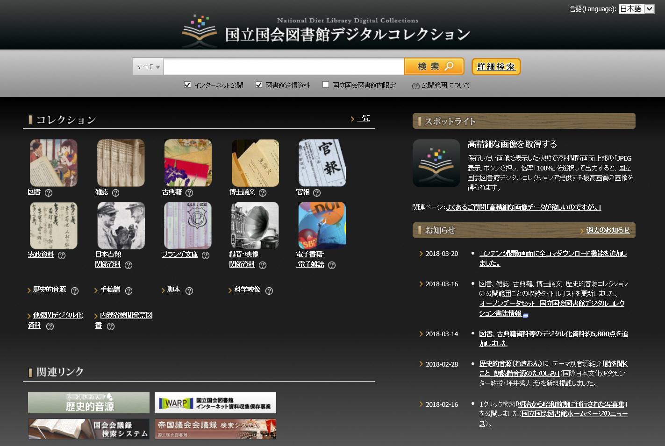Open the 図書 collection thumbnail
The image size is (665, 446).
54,163
